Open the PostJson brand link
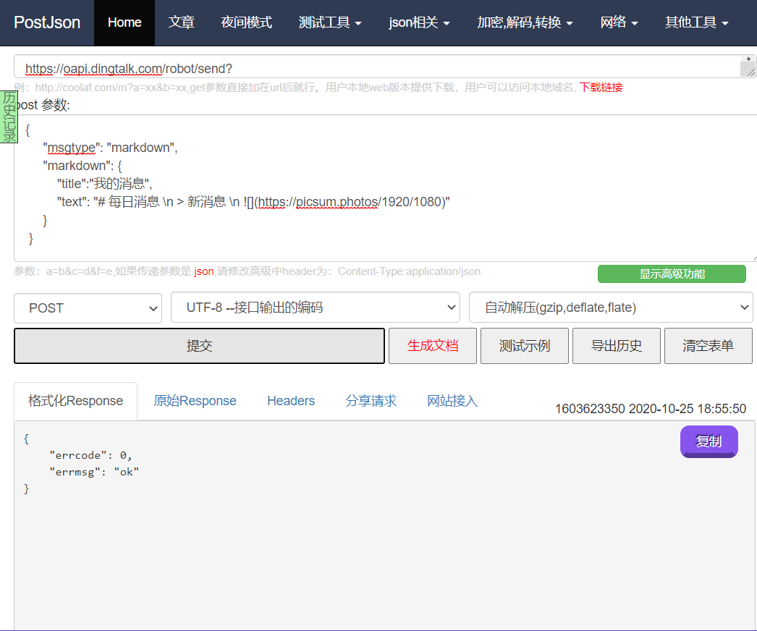The width and height of the screenshot is (757, 631). point(47,22)
